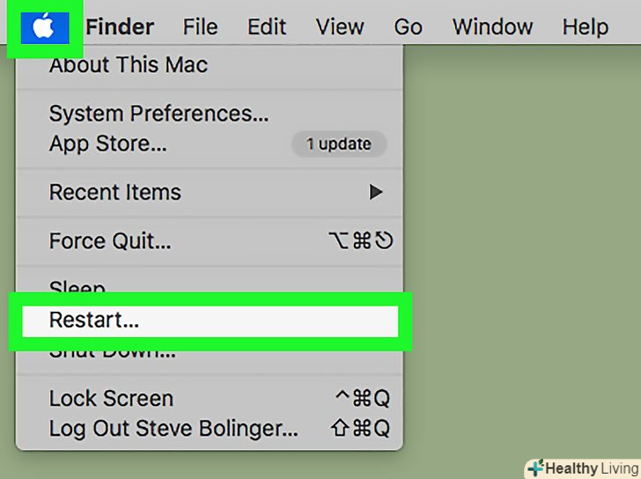641x479 pixels.
Task: Choose Log Out Steve Bolinger
Action: (x=173, y=429)
